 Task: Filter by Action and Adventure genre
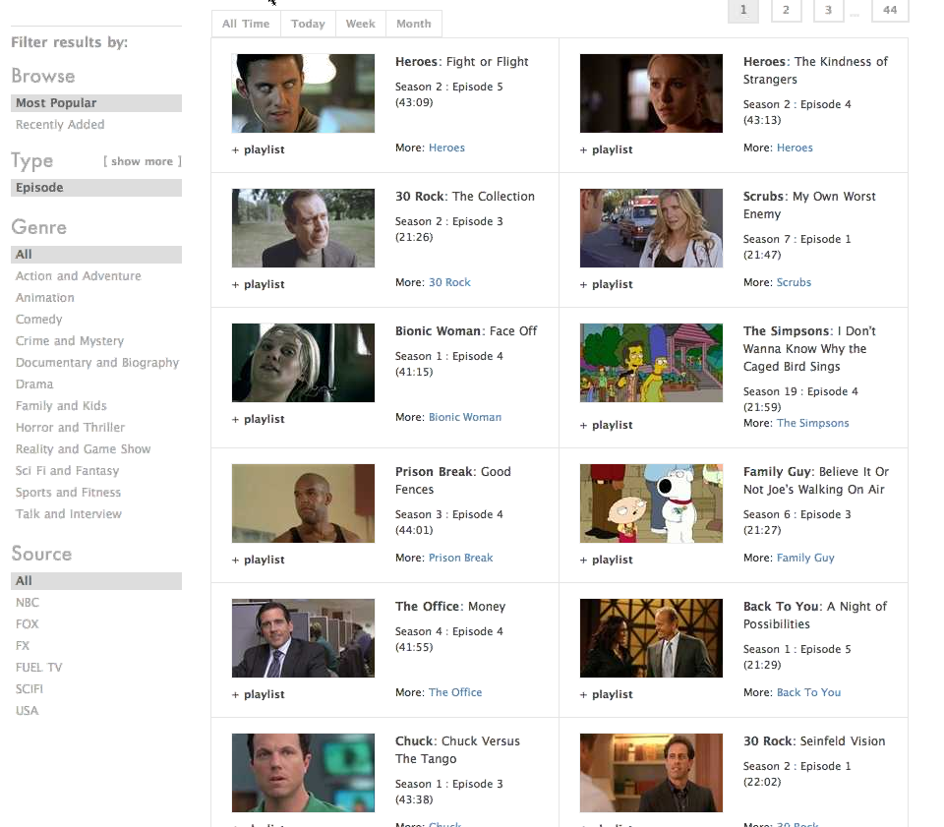(x=79, y=276)
